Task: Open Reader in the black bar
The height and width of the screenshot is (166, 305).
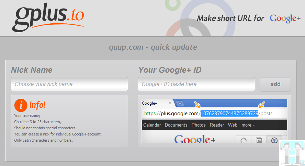Action: pos(217,125)
